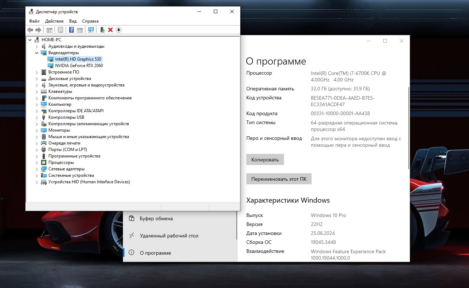The width and height of the screenshot is (469, 288).
Task: Click the product code 00331-10000-00001-AA438
Action: 340,113
